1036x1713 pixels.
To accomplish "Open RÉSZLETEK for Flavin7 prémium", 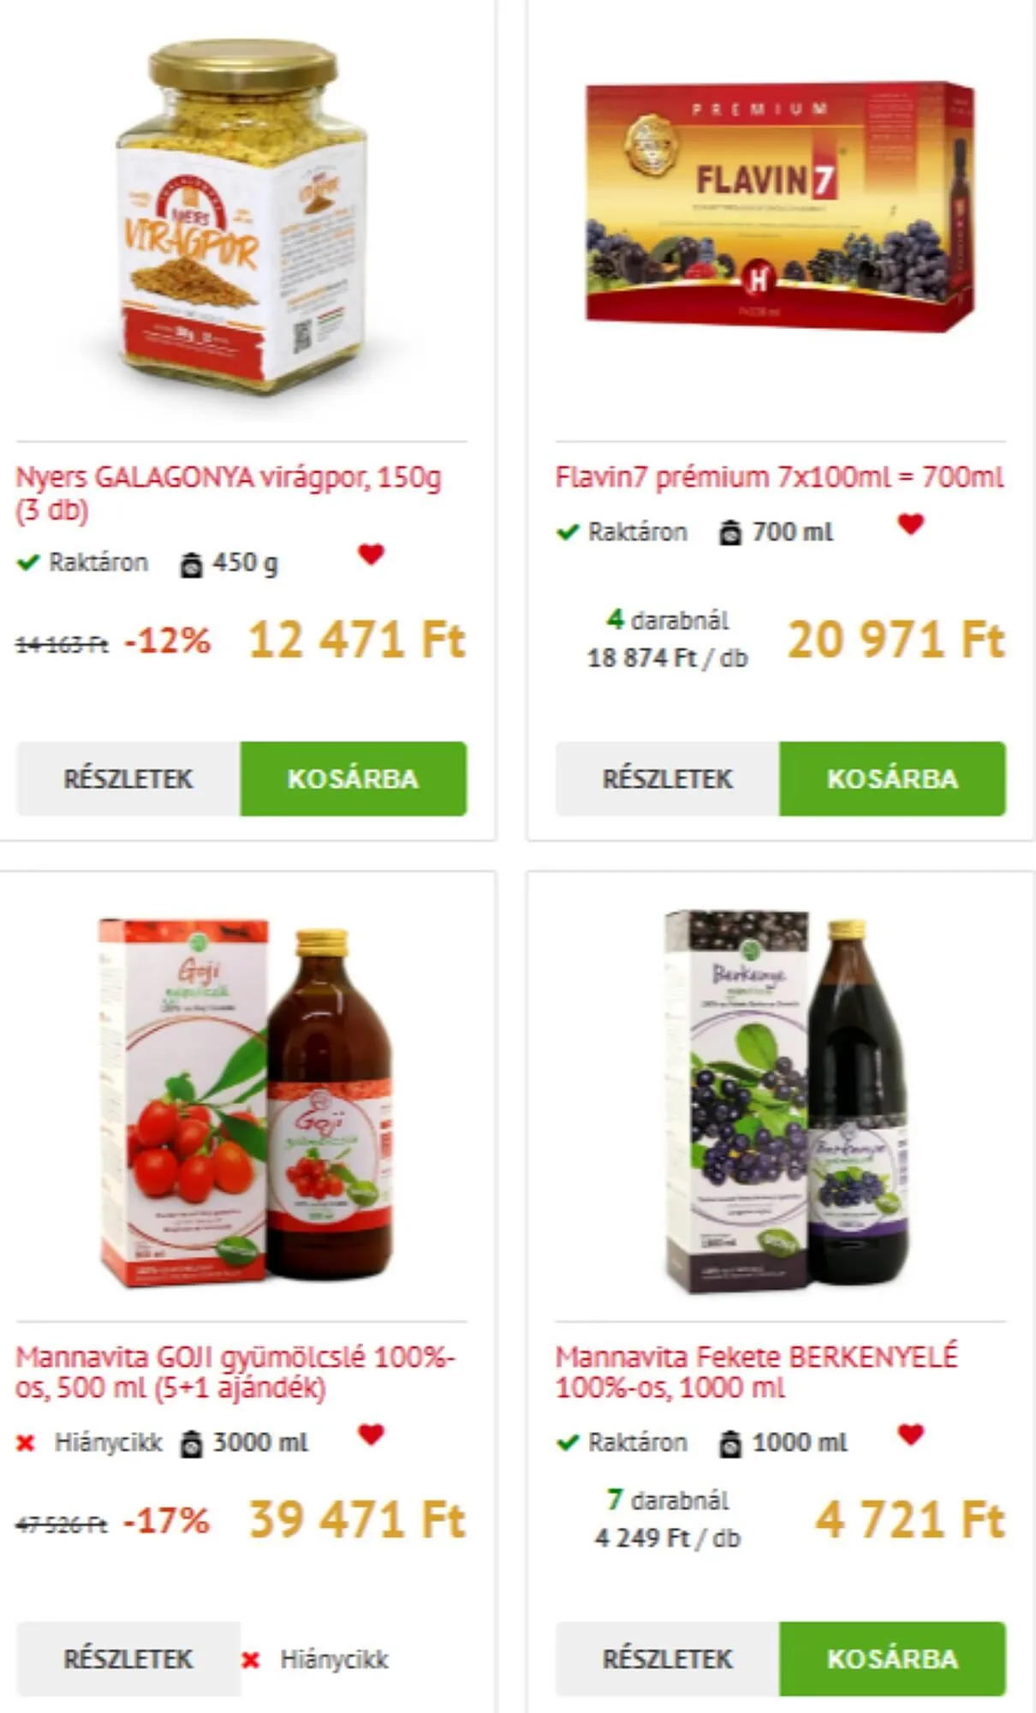I will coord(668,779).
